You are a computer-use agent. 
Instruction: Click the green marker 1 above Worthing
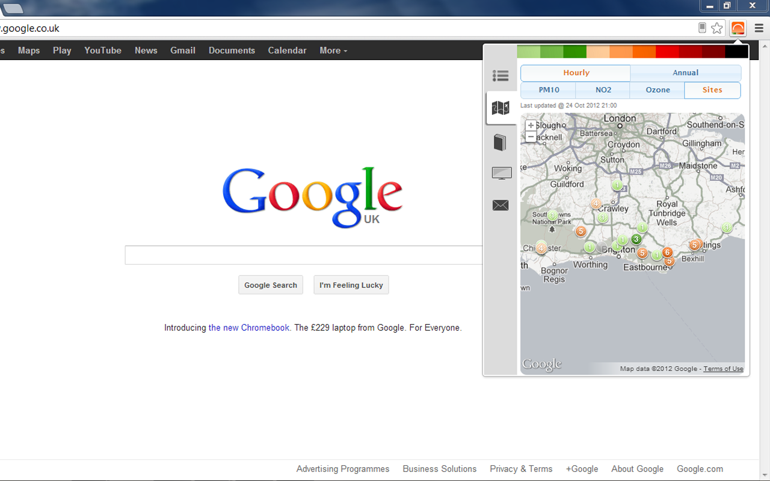(589, 247)
